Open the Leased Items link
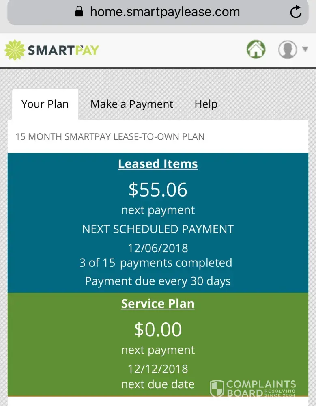This screenshot has width=316, height=406. point(158,164)
